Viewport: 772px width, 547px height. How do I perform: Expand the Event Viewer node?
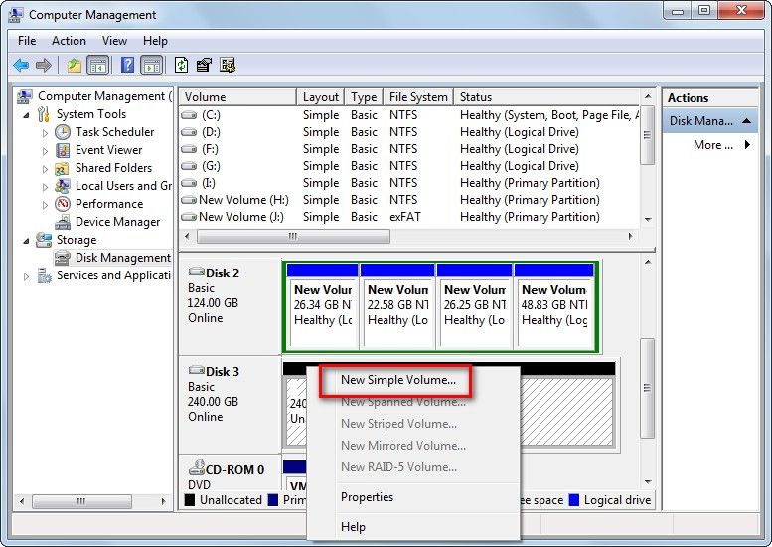point(45,151)
